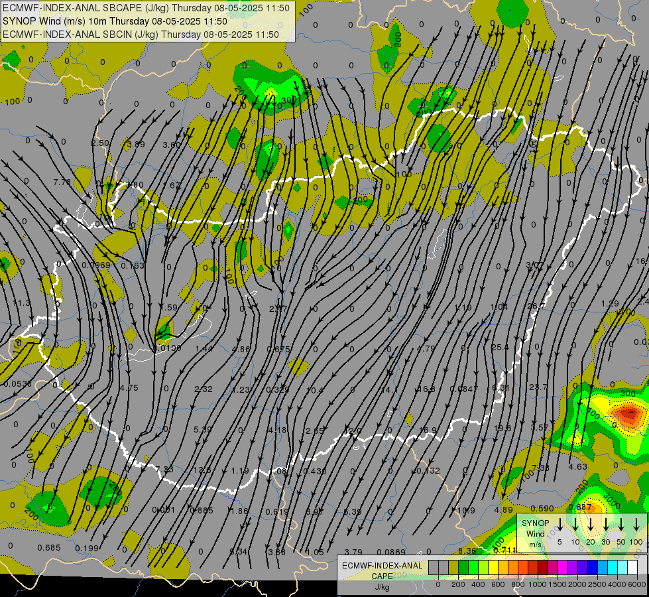The width and height of the screenshot is (649, 597).
Task: Click the wind arrow above the 30 label
Action: [x=606, y=525]
